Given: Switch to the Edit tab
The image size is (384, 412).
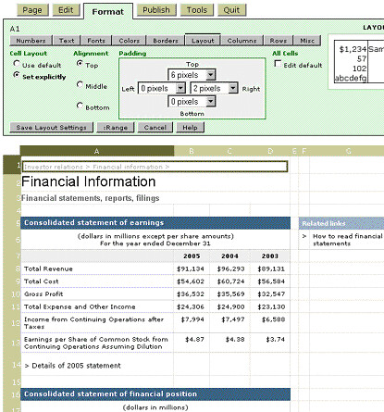Looking at the screenshot, I should pyautogui.click(x=66, y=10).
